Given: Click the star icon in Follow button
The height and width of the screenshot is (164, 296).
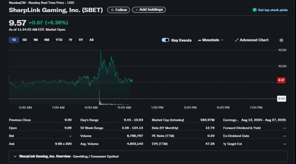Looking at the screenshot, I should (x=112, y=10).
